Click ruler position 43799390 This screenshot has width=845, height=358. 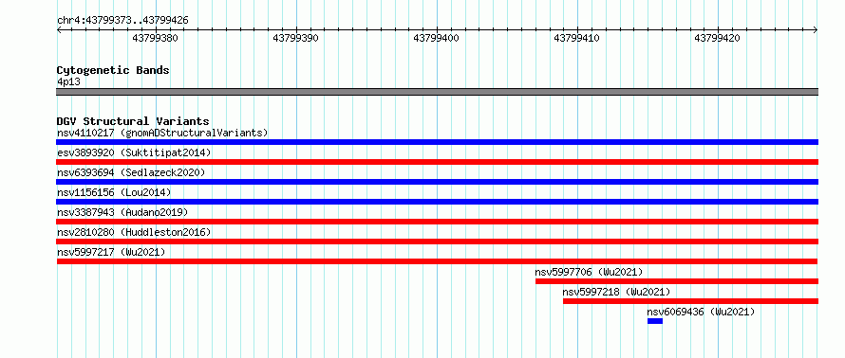(x=296, y=38)
